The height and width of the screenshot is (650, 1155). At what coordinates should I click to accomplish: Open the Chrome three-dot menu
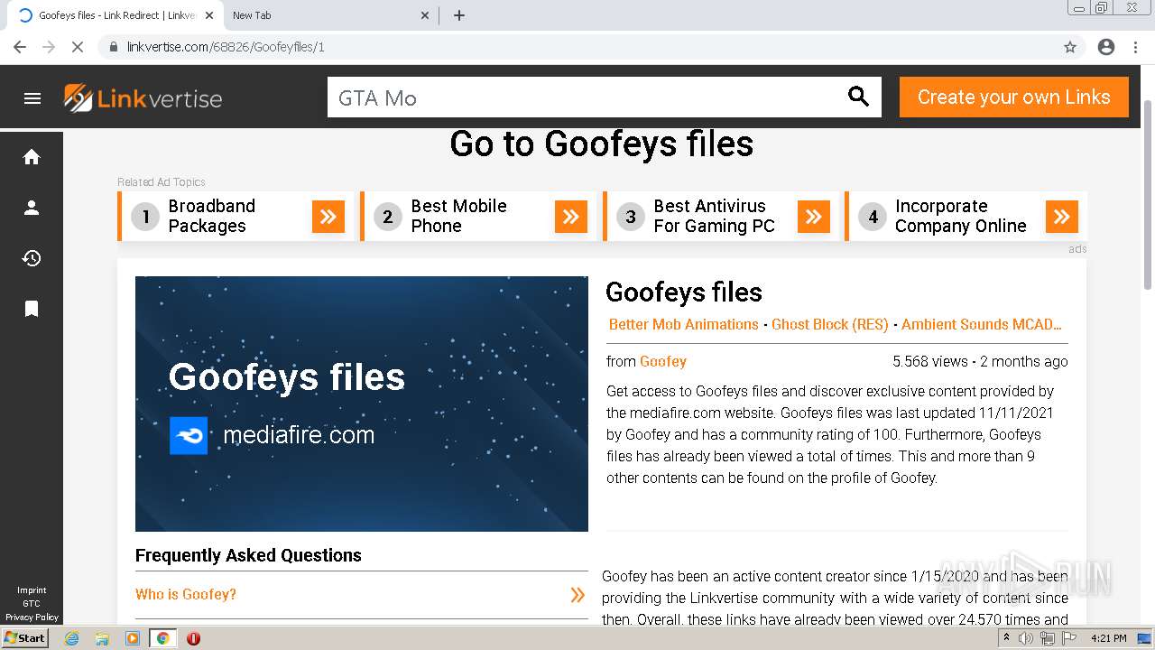pos(1135,47)
